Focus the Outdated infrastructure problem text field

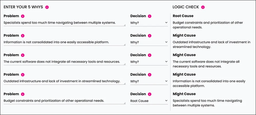click(65, 81)
